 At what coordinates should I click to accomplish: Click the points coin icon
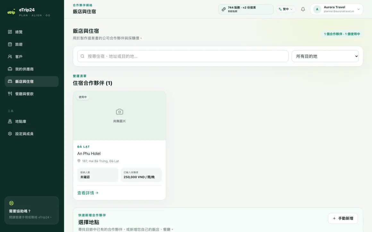[224, 9]
